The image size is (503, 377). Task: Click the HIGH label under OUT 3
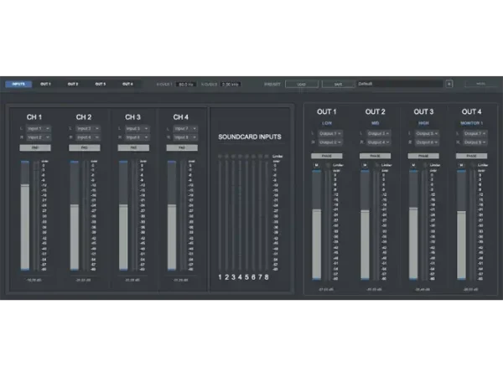tap(423, 123)
